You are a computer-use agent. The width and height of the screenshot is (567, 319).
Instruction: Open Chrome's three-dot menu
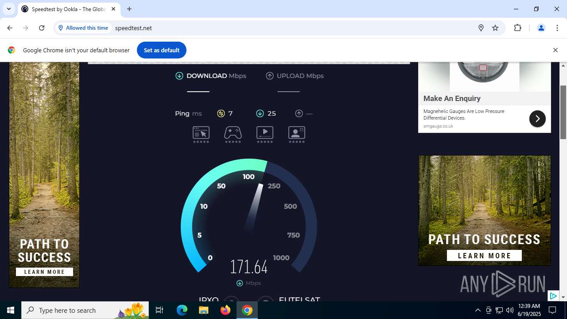pyautogui.click(x=557, y=28)
